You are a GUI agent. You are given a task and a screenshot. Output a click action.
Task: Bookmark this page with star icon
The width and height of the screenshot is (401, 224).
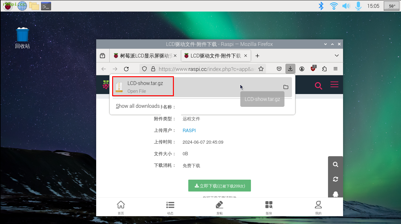click(261, 69)
